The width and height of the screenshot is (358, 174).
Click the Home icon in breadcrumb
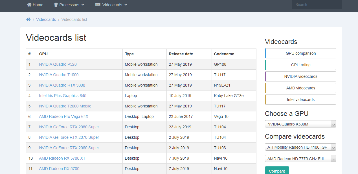point(28,19)
